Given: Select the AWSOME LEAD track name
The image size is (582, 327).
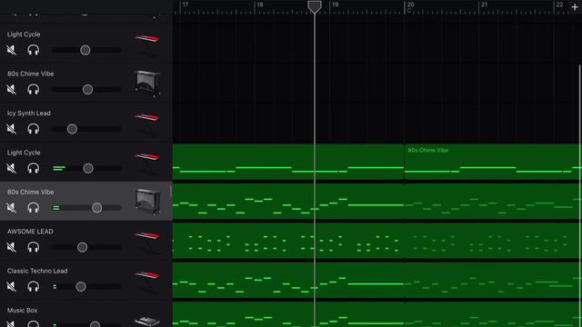Looking at the screenshot, I should coord(30,232).
